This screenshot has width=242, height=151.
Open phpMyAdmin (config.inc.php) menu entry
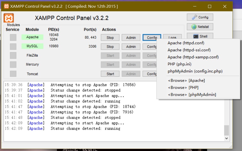(x=198, y=71)
